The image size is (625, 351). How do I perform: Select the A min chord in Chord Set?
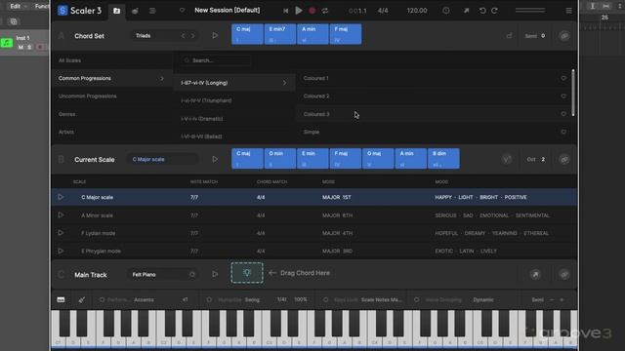[312, 34]
